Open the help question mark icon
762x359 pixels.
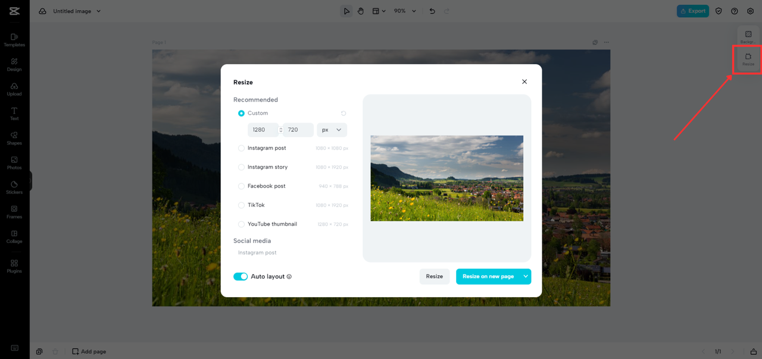pos(735,11)
